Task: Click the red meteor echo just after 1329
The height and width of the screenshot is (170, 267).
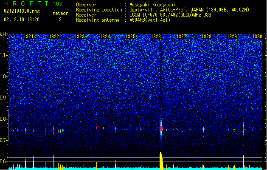Action: (x=244, y=129)
